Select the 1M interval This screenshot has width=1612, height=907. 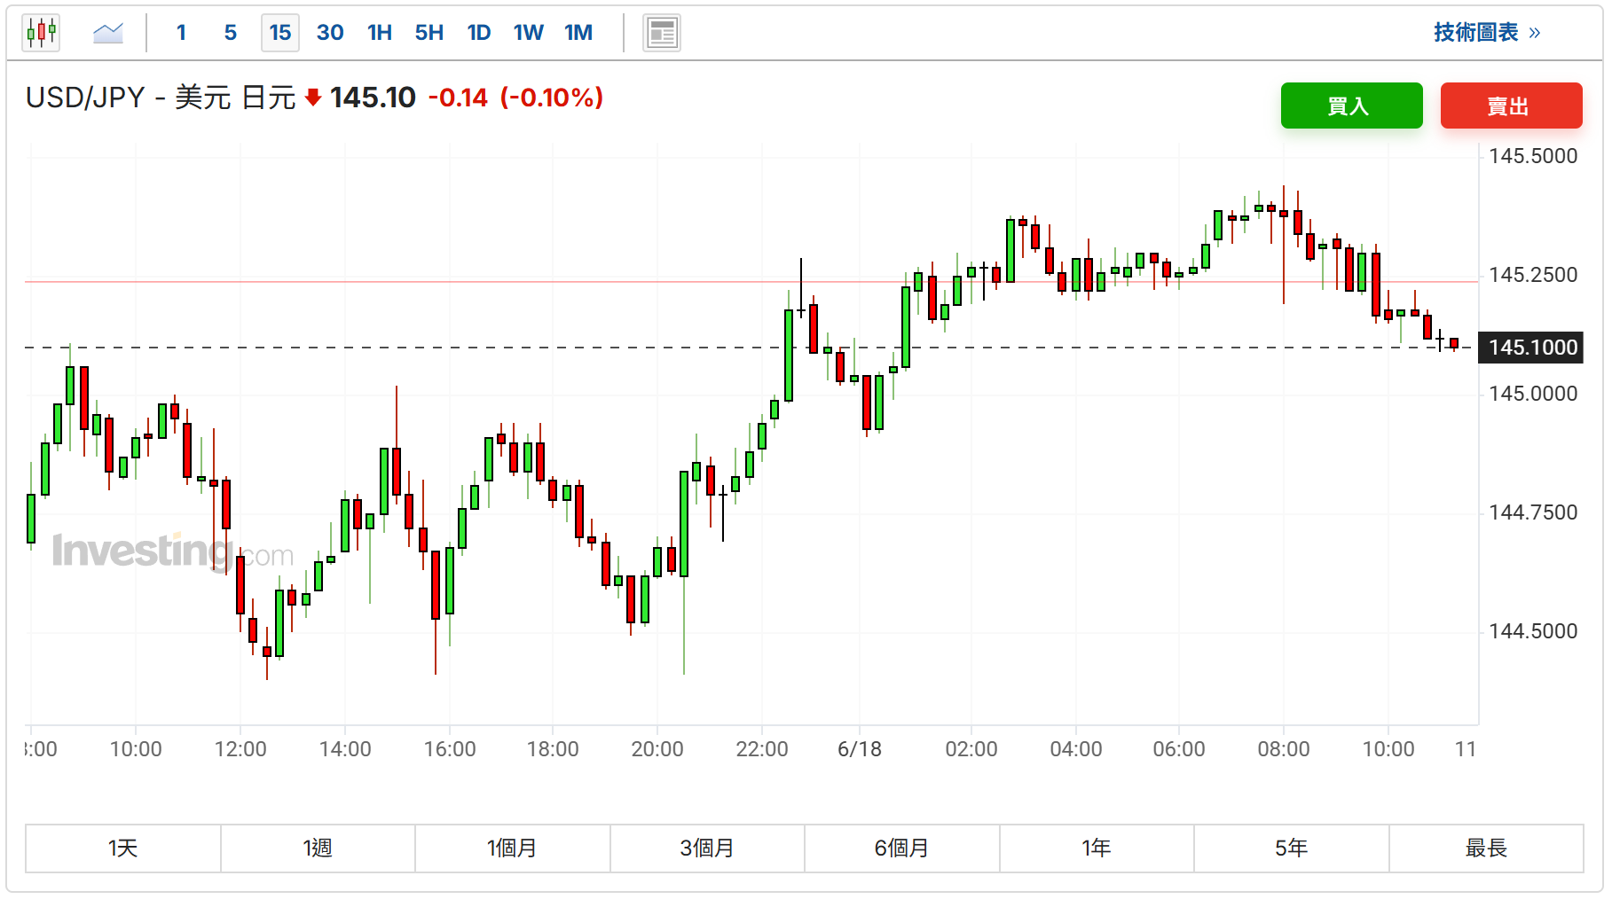(578, 33)
